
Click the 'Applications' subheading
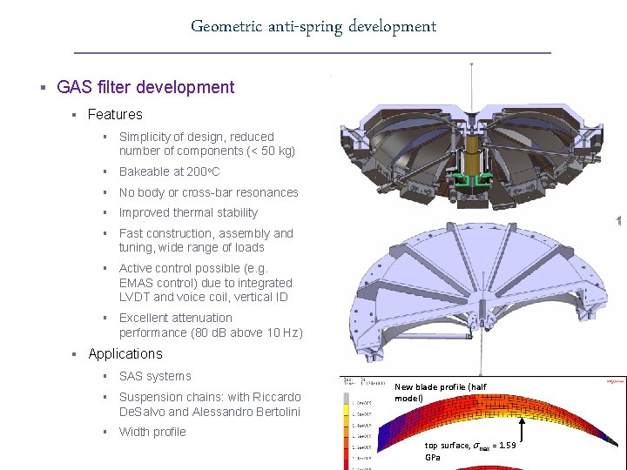pos(125,354)
